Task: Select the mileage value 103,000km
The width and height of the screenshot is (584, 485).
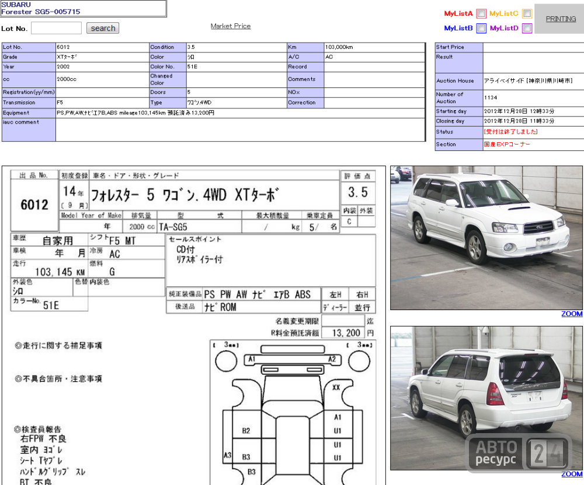Action: click(x=339, y=47)
